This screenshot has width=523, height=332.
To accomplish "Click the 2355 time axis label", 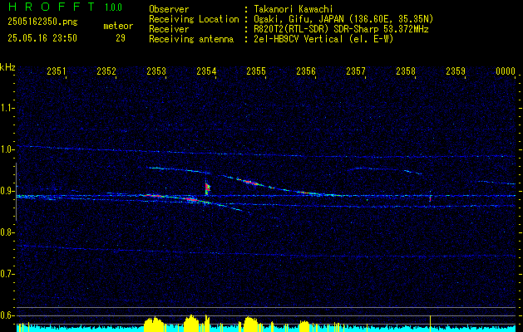I will tap(256, 71).
